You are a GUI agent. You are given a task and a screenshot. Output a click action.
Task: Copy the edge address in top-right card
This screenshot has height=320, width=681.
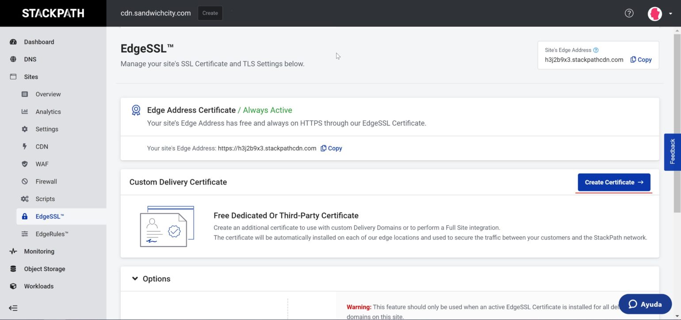click(x=641, y=60)
